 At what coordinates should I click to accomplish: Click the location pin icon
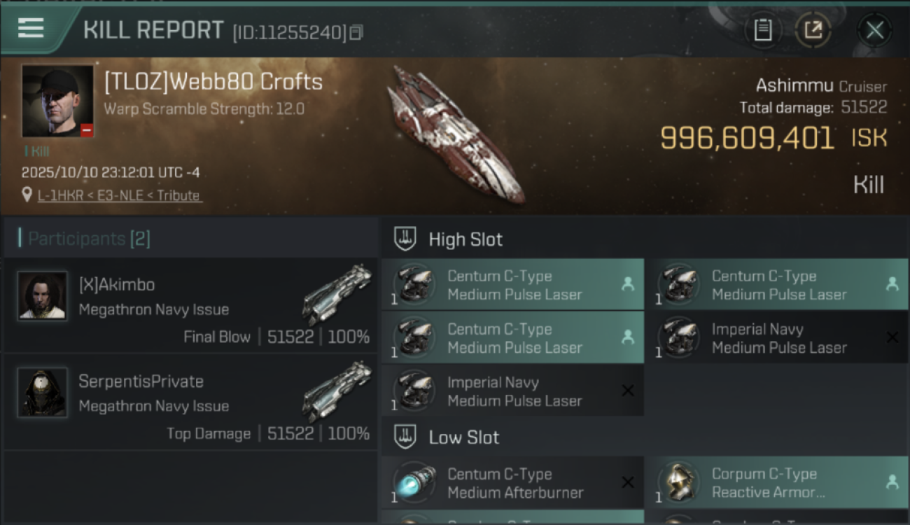(x=27, y=195)
